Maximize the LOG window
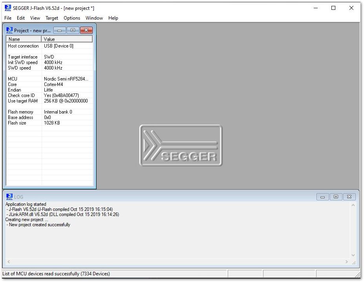This screenshot has width=364, height=282. (x=336, y=197)
